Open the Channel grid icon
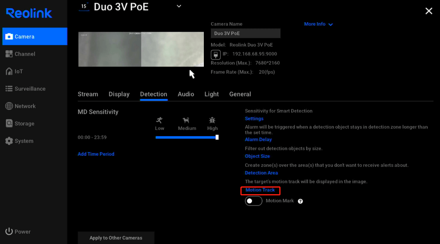The width and height of the screenshot is (440, 244). coord(9,54)
